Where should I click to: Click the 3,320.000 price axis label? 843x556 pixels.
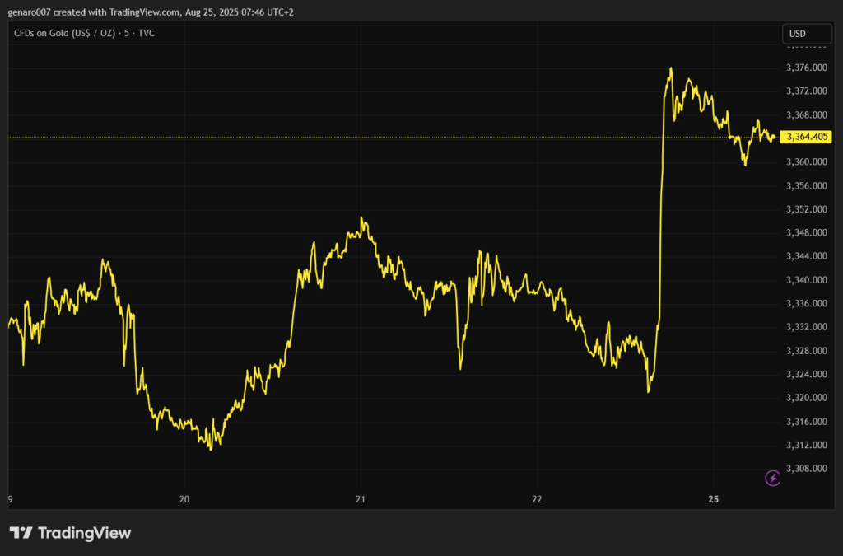click(806, 398)
